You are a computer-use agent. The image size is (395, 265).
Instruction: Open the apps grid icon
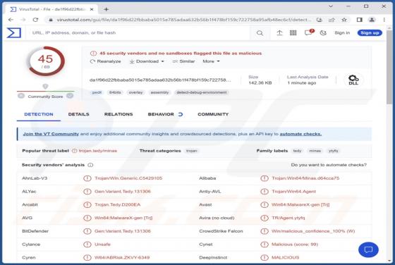293,32
